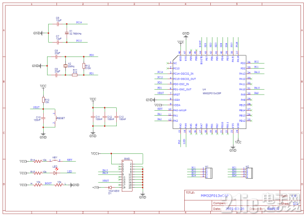
Task: Click the red LED diode symbol
Action: tap(55, 173)
